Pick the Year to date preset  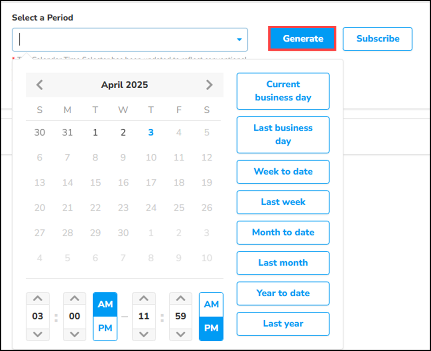[283, 293]
